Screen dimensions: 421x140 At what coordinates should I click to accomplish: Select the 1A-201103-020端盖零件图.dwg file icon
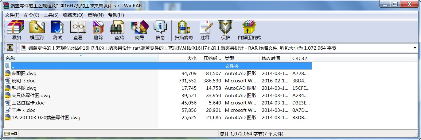tap(8, 117)
